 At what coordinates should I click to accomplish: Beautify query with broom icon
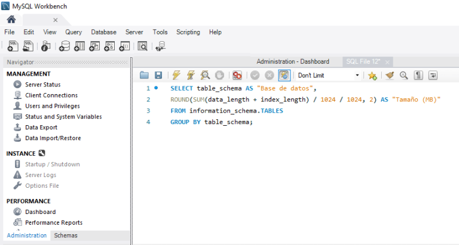coord(390,75)
